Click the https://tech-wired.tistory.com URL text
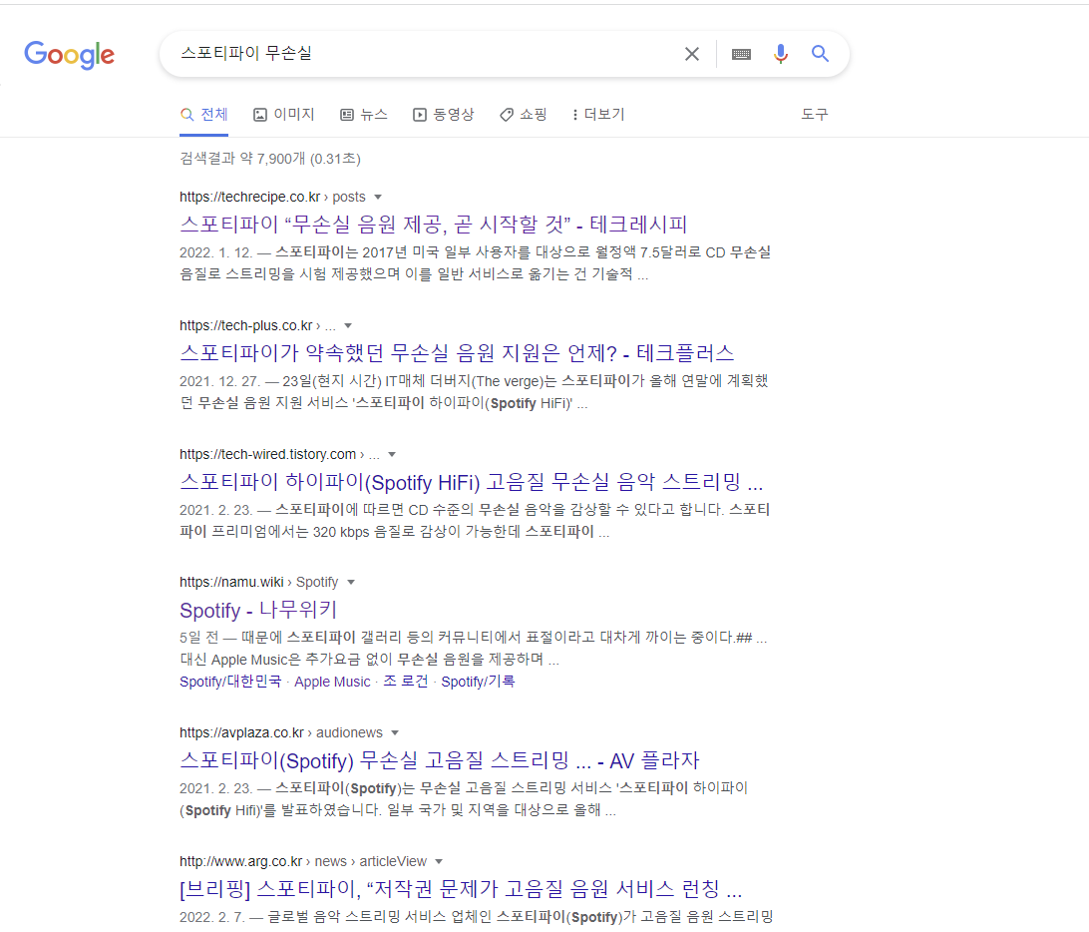Image resolution: width=1089 pixels, height=932 pixels. 268,454
